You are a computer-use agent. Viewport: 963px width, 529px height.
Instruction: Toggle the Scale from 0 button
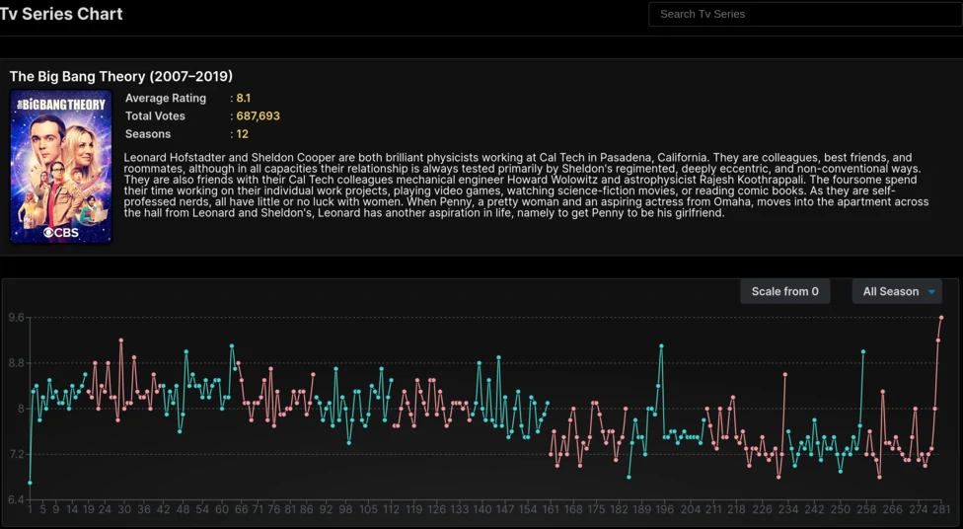(784, 291)
